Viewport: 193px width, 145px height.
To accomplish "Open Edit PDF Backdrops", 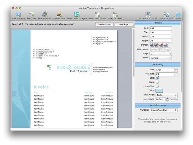I will 148,16.
